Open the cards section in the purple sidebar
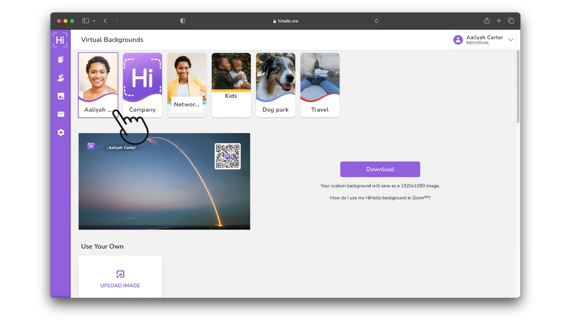This screenshot has width=571, height=322. [60, 59]
